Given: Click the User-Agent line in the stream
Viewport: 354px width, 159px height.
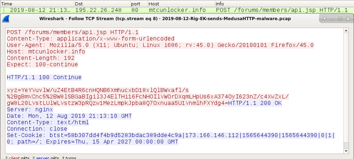Looking at the screenshot, I should tap(160, 45).
